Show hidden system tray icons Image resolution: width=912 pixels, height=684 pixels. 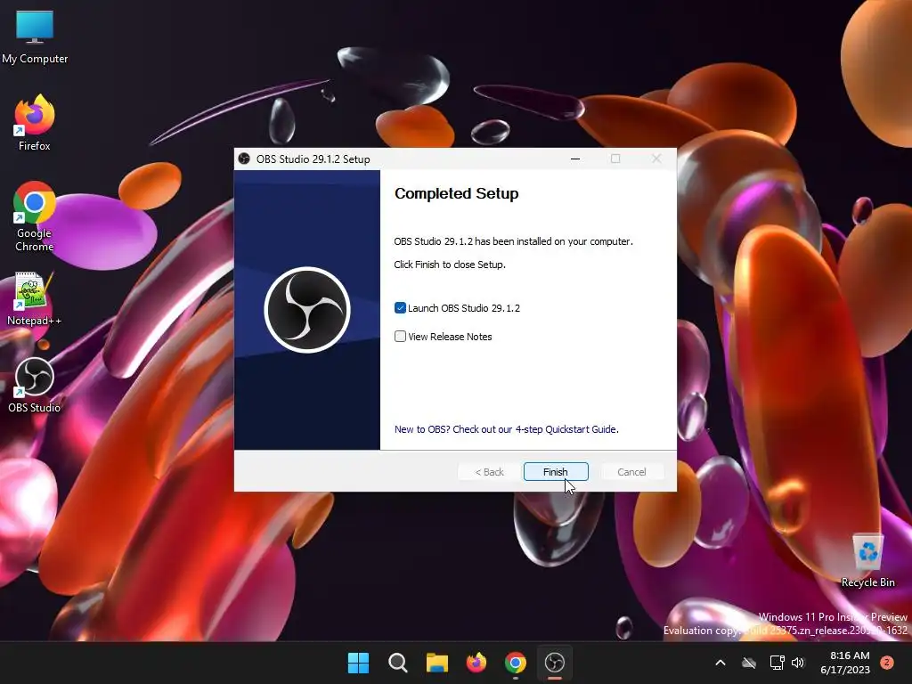coord(720,663)
